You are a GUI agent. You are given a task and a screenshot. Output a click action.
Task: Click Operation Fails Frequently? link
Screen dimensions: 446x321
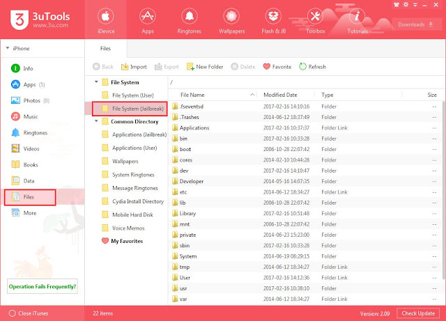tap(43, 286)
